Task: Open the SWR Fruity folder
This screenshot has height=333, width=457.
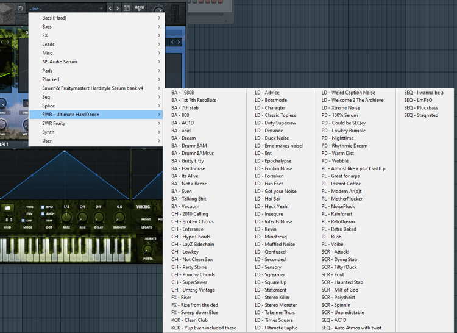Action: 97,123
